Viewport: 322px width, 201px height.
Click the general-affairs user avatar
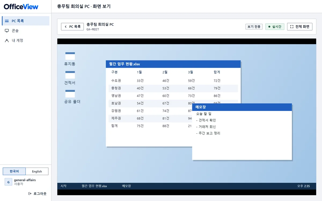point(8,182)
